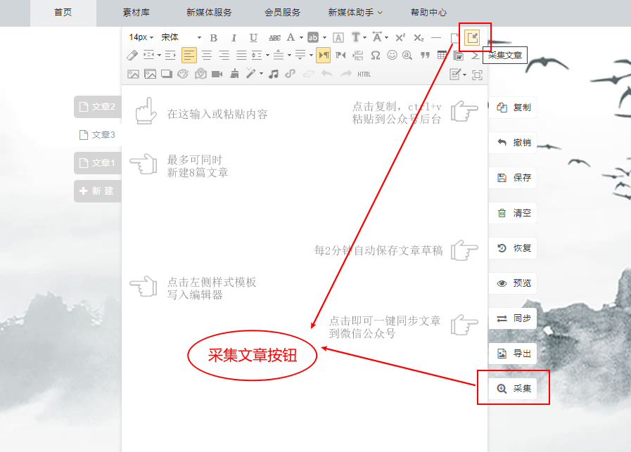The width and height of the screenshot is (631, 452).
Task: Click the music note icon
Action: tap(274, 74)
